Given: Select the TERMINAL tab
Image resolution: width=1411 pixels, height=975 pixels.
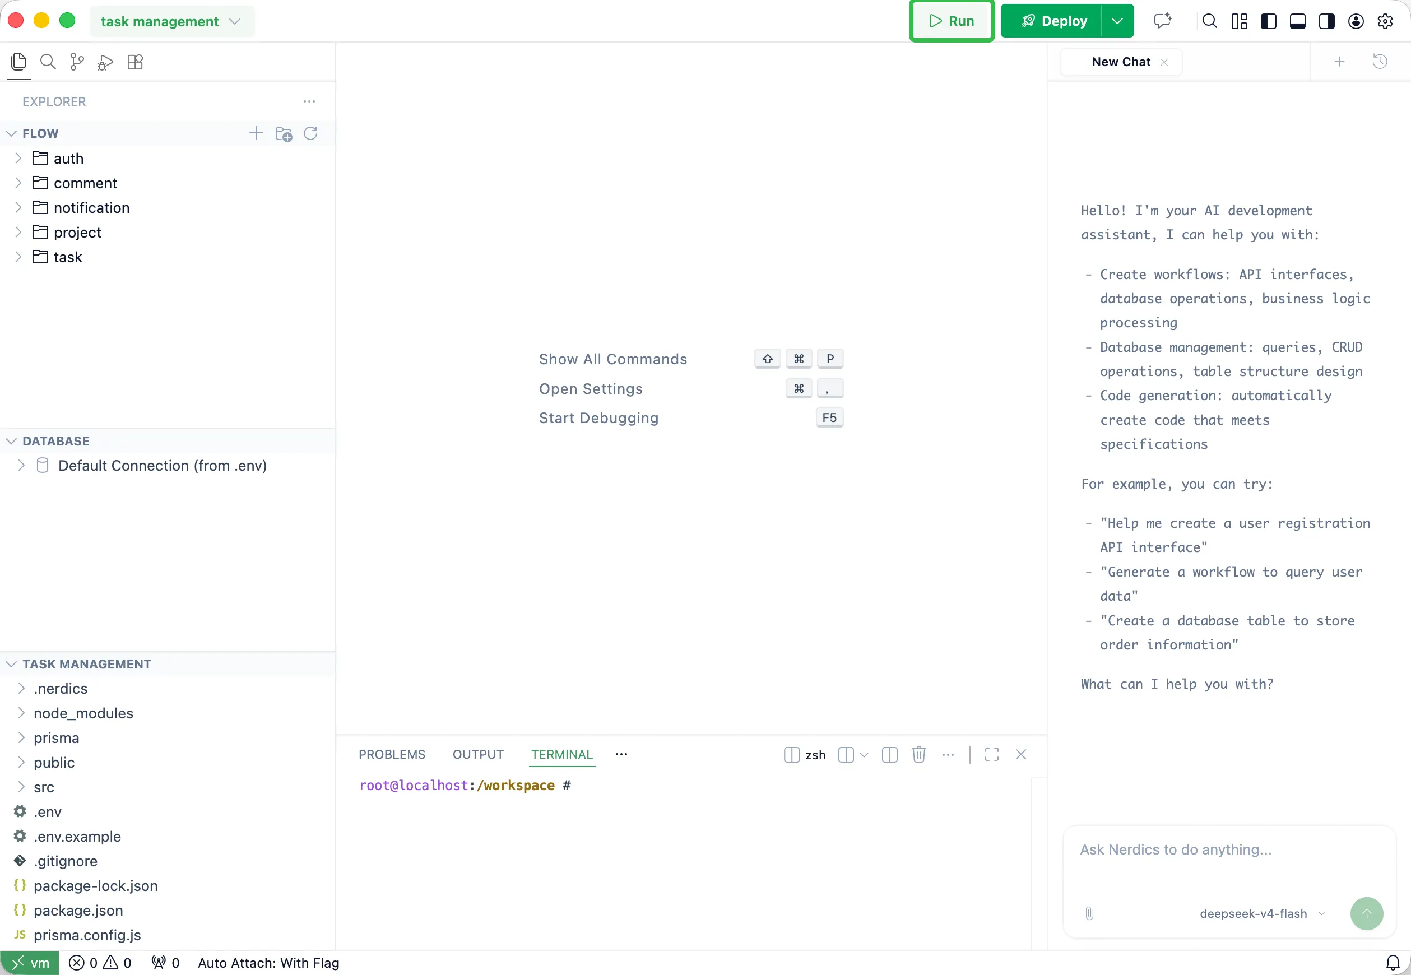Looking at the screenshot, I should 561,755.
